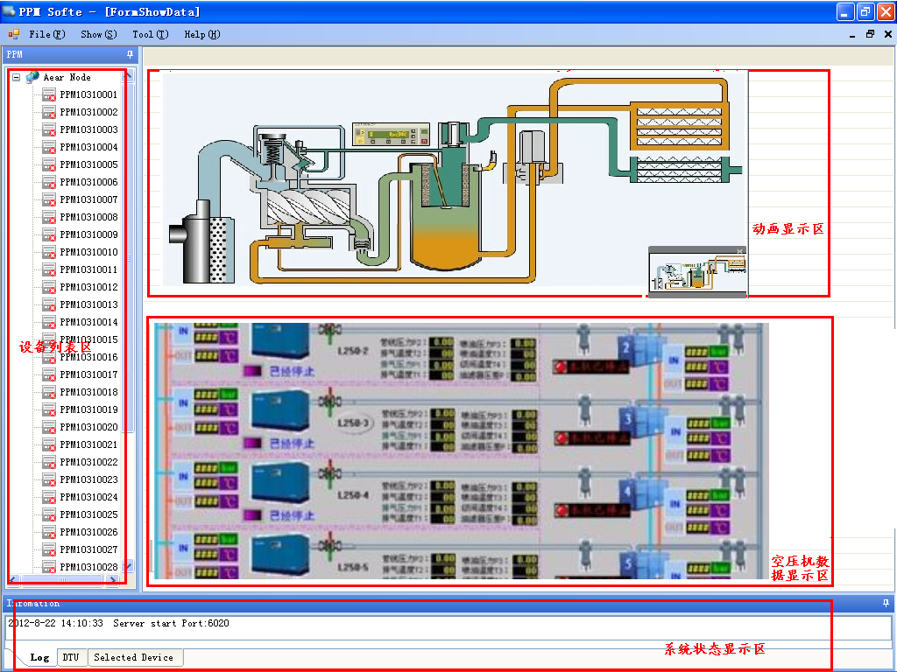This screenshot has width=897, height=672.
Task: Open the Show menu
Action: tap(98, 34)
